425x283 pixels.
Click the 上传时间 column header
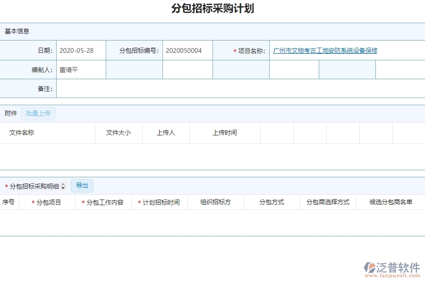(224, 133)
